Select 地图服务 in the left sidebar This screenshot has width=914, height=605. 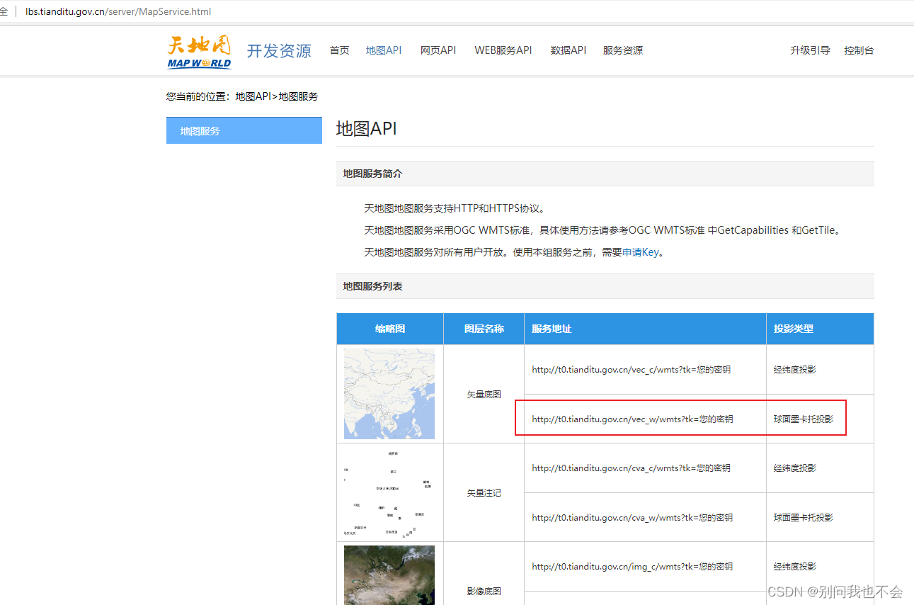coord(244,130)
